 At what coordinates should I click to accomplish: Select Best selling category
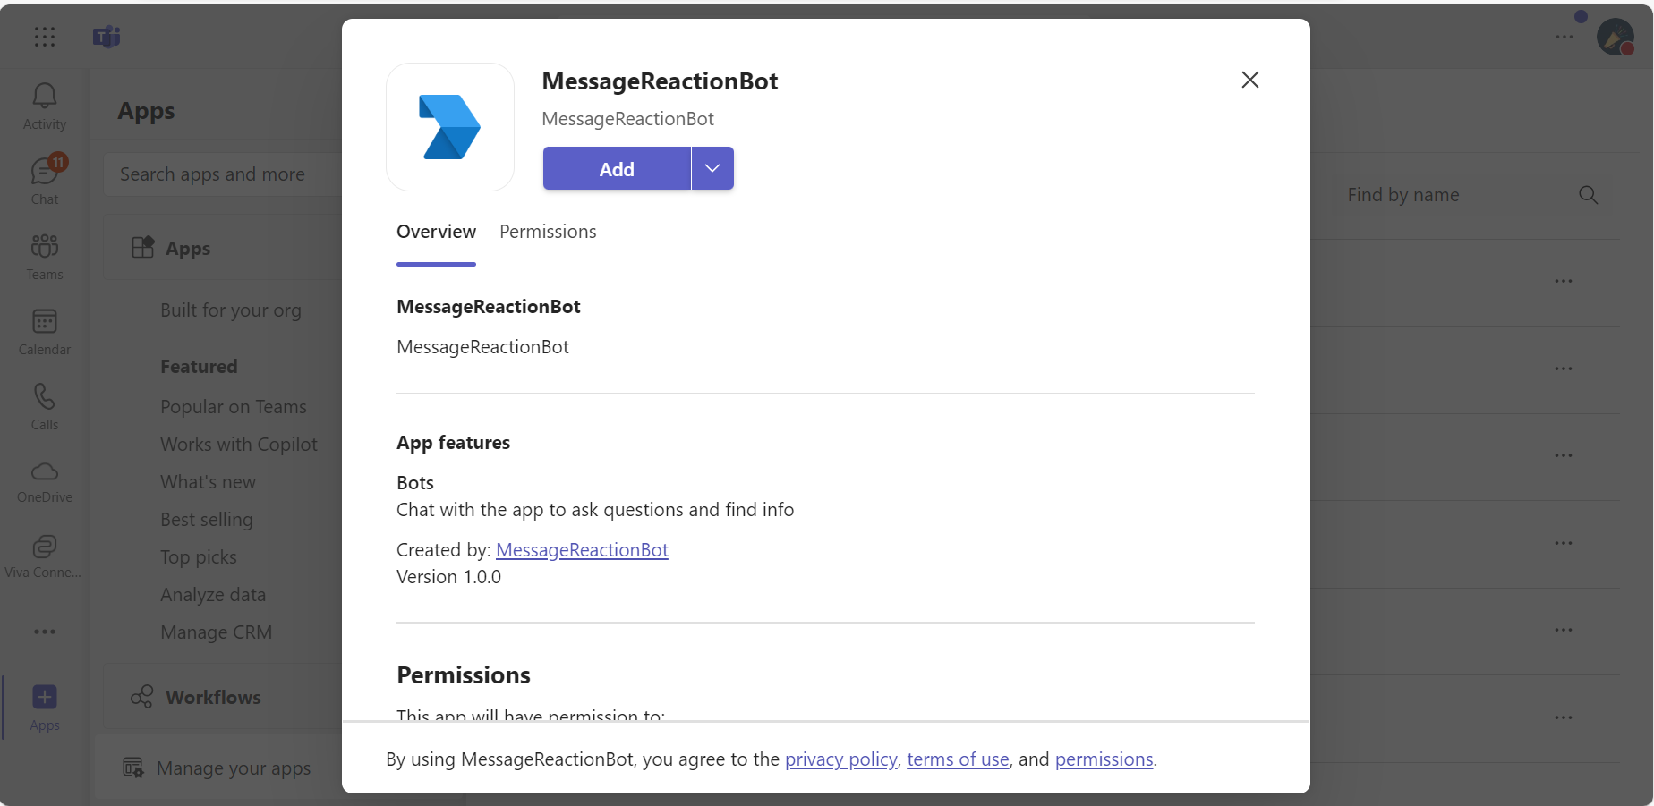click(x=207, y=520)
